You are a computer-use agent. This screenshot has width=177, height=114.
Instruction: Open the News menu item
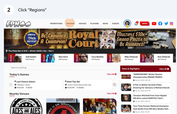point(105,24)
